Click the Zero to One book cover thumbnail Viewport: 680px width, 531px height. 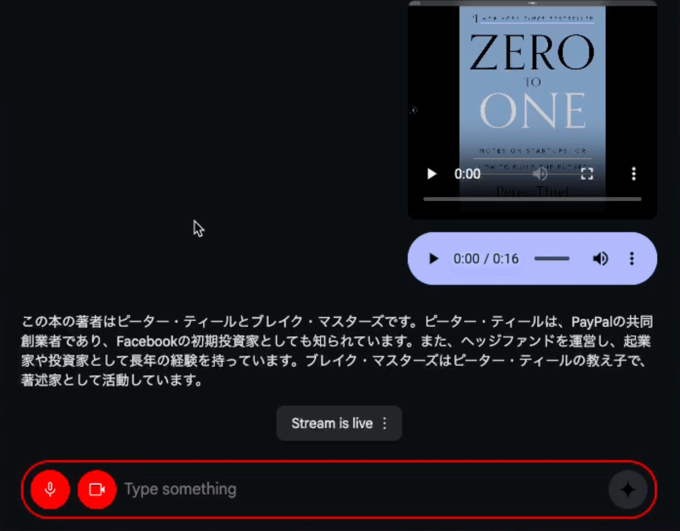pyautogui.click(x=532, y=104)
